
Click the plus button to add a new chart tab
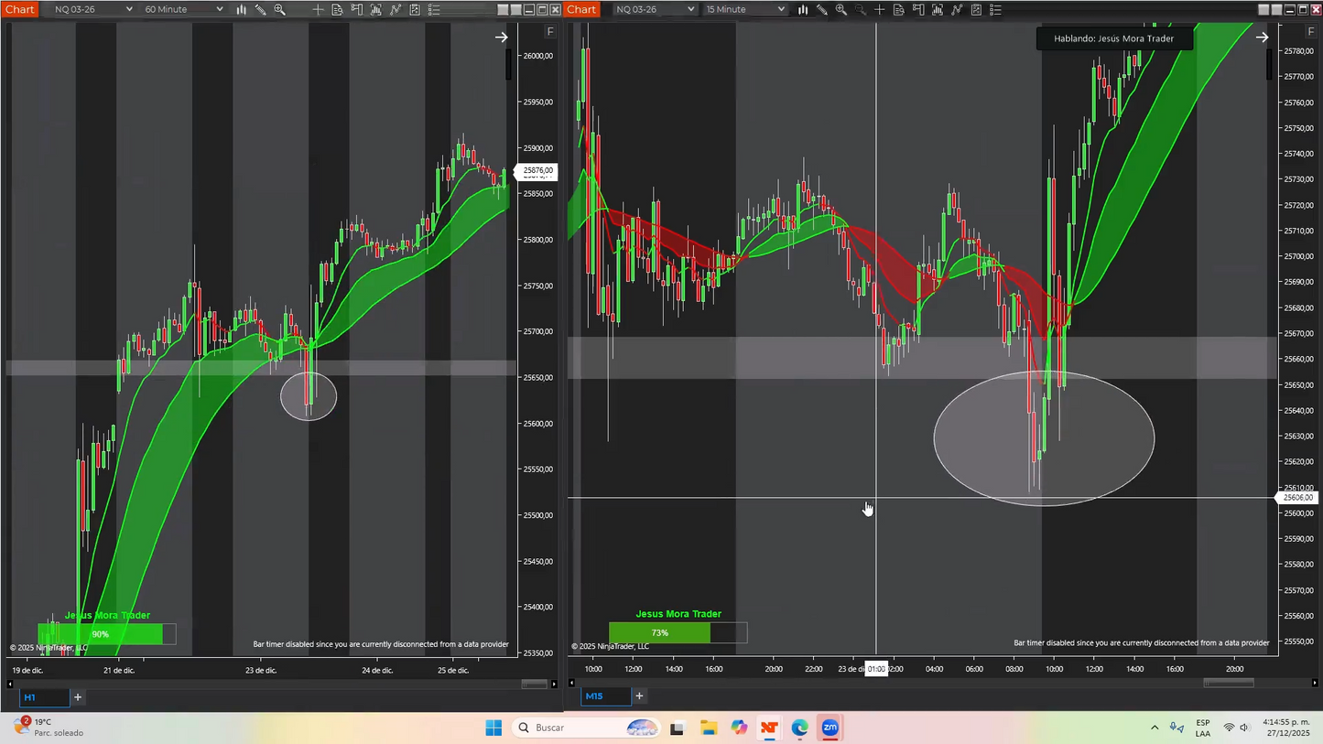click(x=78, y=697)
